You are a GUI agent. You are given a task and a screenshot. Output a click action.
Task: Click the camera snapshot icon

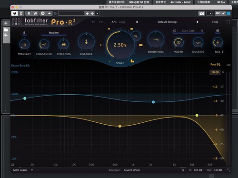(202, 13)
